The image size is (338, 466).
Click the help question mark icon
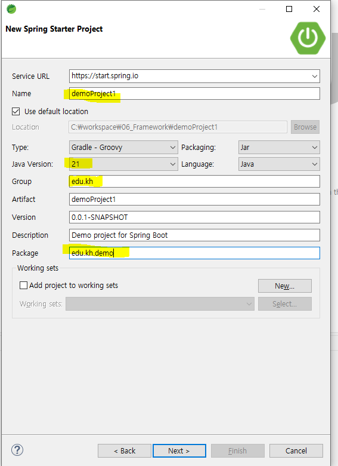click(x=17, y=450)
